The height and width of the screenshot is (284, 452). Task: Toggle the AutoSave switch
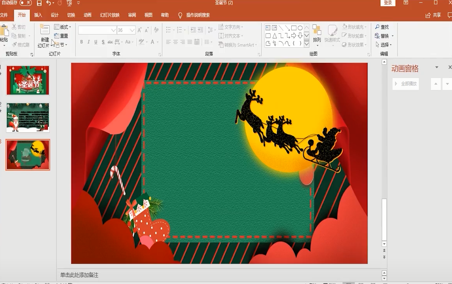click(26, 3)
